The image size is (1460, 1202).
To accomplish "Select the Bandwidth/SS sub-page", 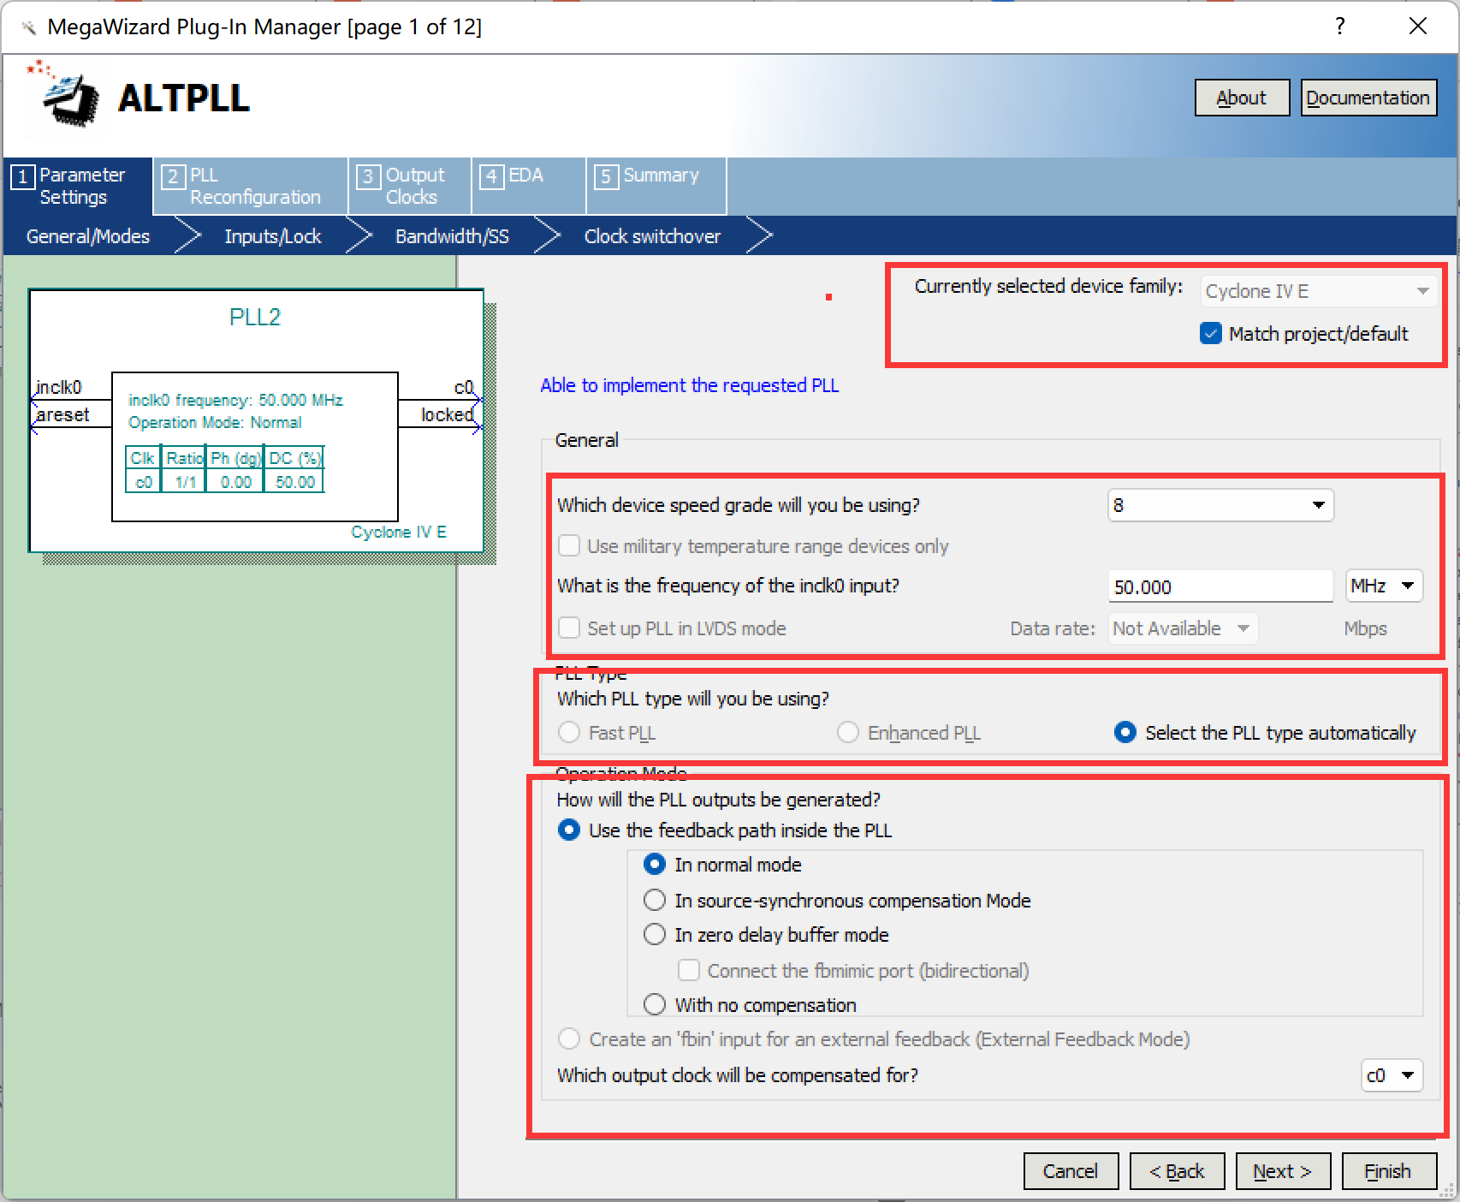I will coord(452,236).
